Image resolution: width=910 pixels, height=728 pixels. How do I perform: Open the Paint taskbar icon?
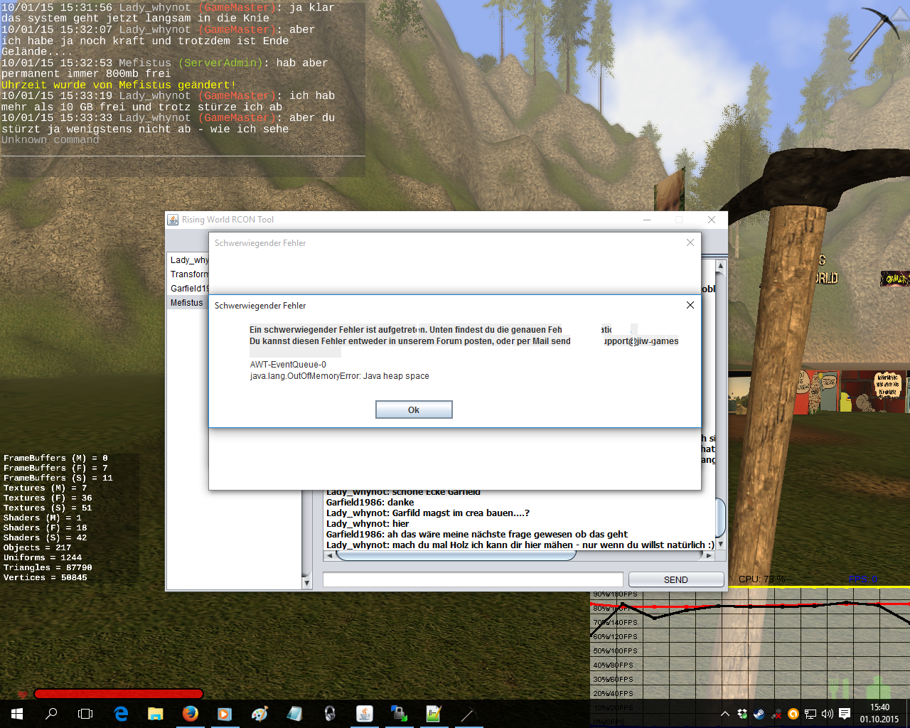259,714
